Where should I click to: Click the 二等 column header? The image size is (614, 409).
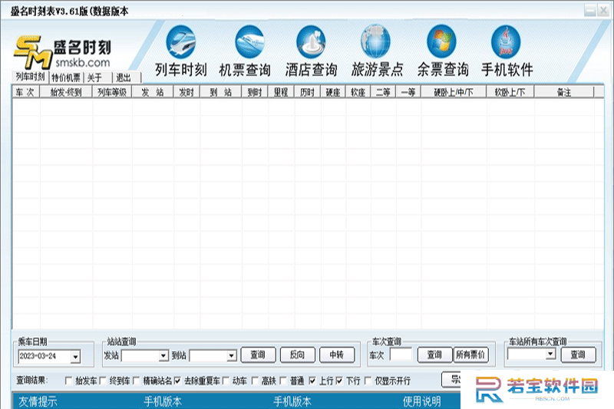pos(383,92)
